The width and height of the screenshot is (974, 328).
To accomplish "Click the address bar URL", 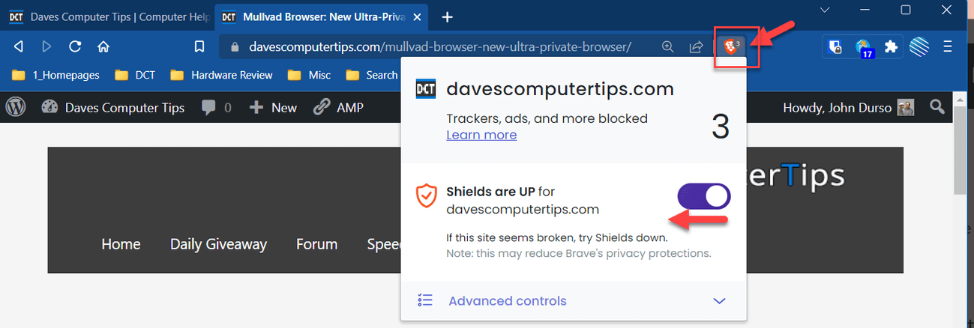I will (x=440, y=46).
